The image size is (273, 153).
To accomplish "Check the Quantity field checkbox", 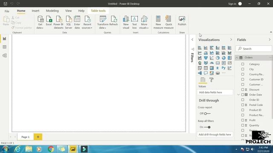I will tap(243, 125).
